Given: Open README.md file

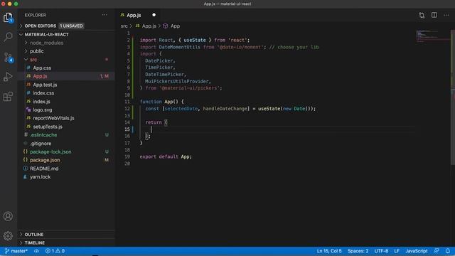Looking at the screenshot, I should point(67,169).
